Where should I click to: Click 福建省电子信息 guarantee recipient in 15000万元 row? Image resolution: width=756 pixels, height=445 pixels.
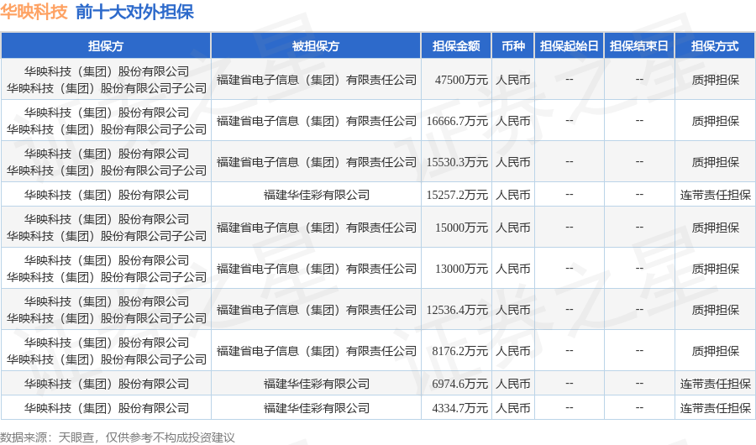[317, 228]
